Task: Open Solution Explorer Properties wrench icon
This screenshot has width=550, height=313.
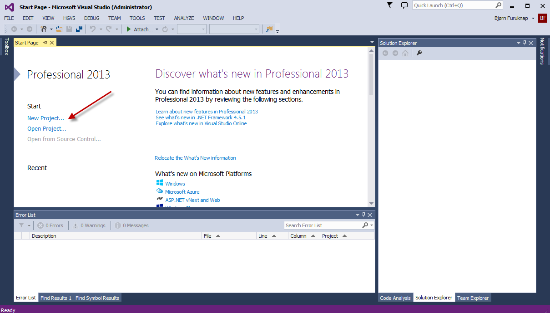Action: [419, 53]
